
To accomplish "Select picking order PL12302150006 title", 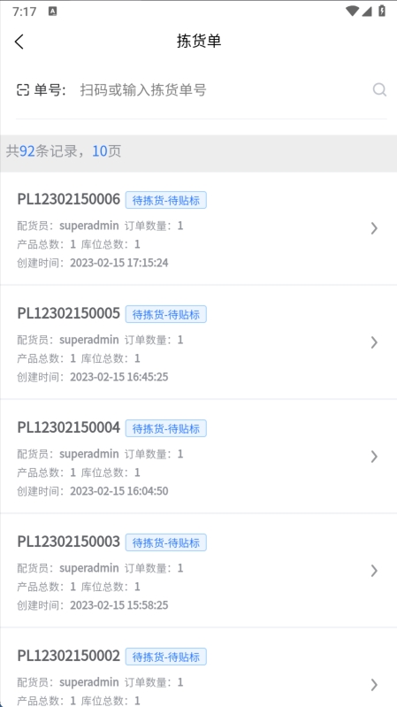I will click(x=68, y=199).
